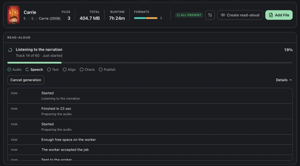
Task: Select the Publish step indicator
Action: coord(107,70)
